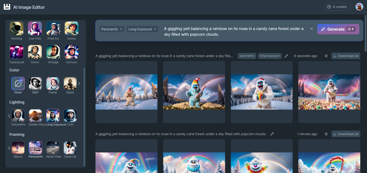The width and height of the screenshot is (367, 173).
Task: Click the AI Image Editor logo icon
Action: click(x=7, y=7)
